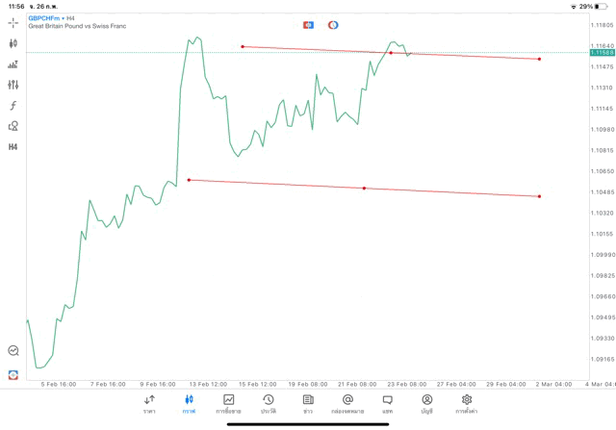This screenshot has width=616, height=430.
Task: Open the กล่องจดหมาย (Mailbox) tab
Action: point(347,404)
